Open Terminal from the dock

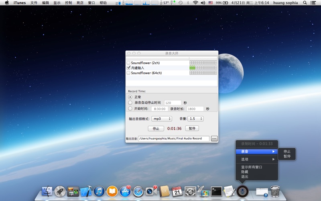(x=217, y=191)
